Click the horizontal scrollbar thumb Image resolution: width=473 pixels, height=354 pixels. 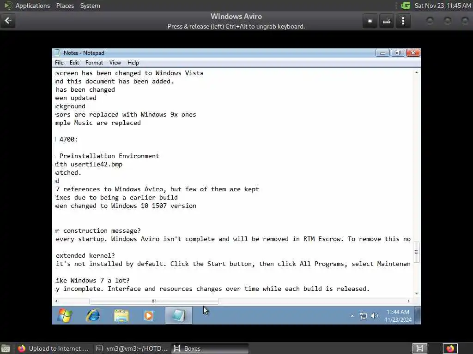pyautogui.click(x=154, y=301)
